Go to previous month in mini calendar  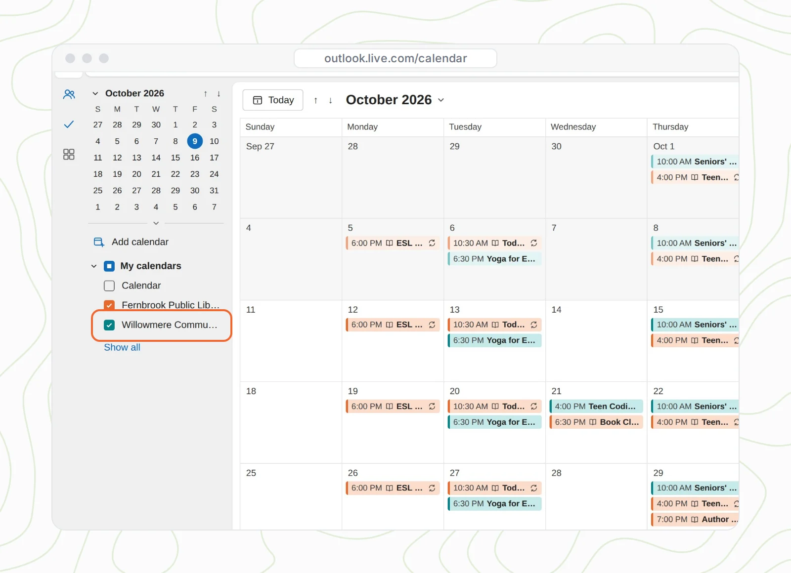[205, 94]
